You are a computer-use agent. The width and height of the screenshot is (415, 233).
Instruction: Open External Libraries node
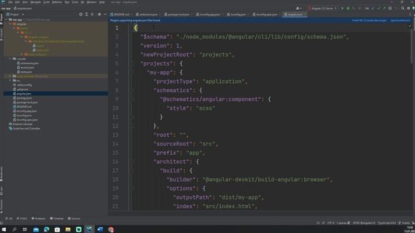21,124
